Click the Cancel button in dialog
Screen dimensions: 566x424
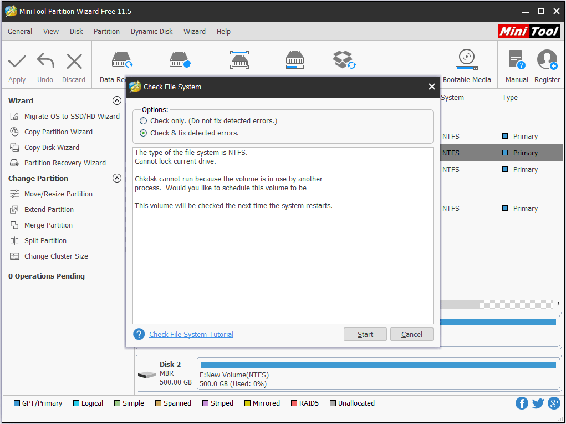pyautogui.click(x=412, y=334)
